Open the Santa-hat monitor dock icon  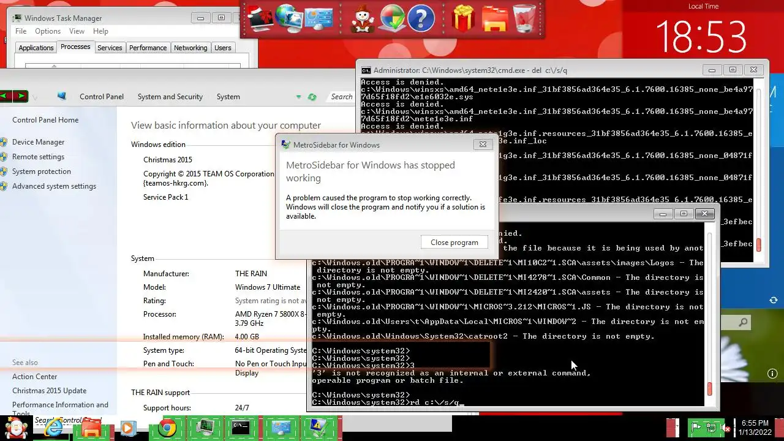tap(260, 18)
